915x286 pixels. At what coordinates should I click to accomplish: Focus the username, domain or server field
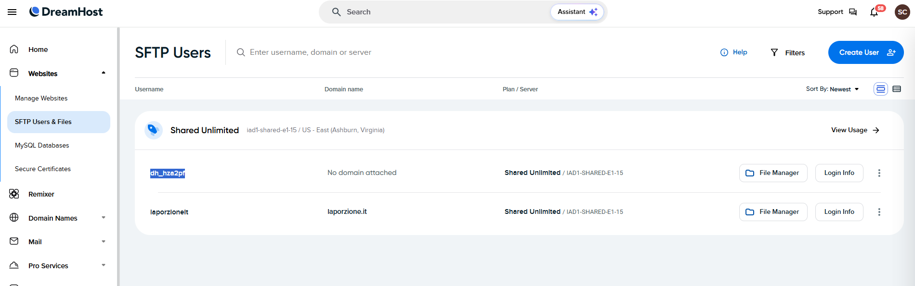click(310, 52)
